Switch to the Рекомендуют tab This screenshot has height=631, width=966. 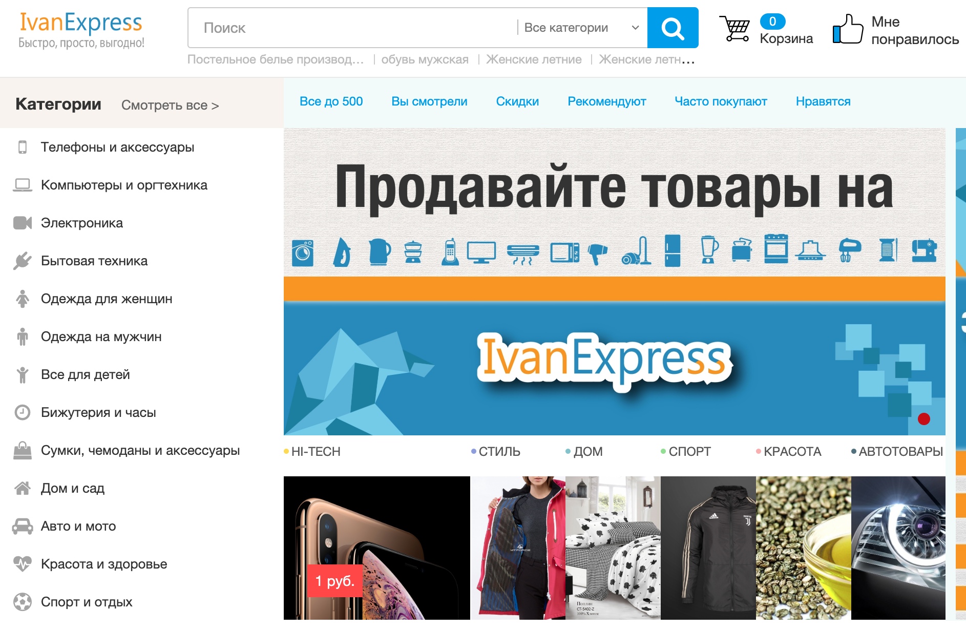click(607, 101)
